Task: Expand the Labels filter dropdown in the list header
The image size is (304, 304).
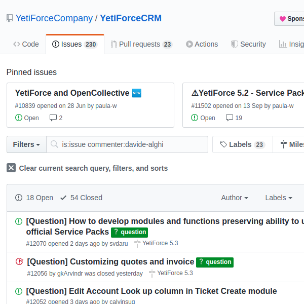Action: (279, 198)
